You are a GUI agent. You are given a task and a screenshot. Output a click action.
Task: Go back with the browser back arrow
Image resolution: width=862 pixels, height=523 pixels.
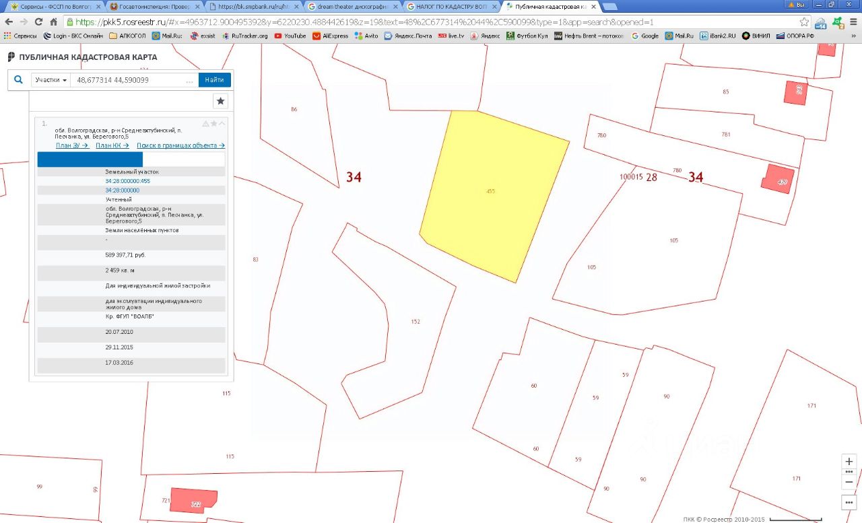point(9,22)
